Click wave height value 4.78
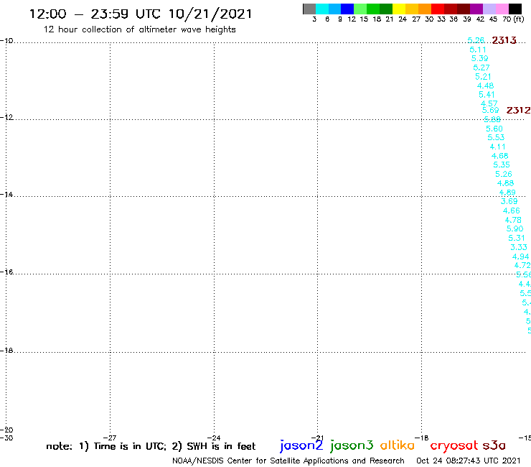This screenshot has height=467, width=531. click(x=513, y=220)
